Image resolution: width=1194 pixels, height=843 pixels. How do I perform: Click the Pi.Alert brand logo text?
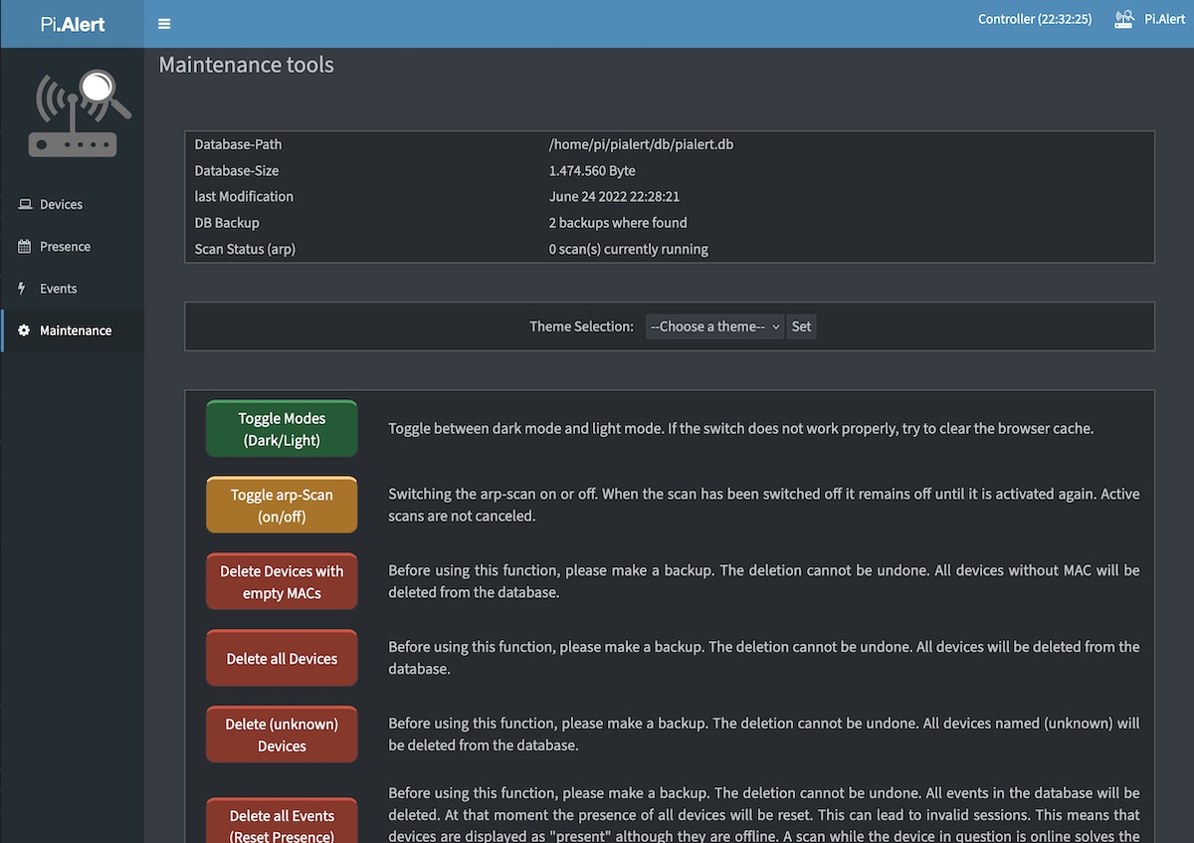[x=73, y=24]
